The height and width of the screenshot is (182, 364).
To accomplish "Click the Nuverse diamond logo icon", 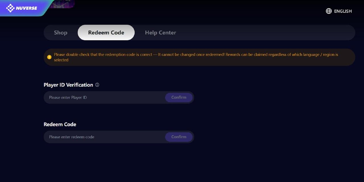I will tap(10, 8).
